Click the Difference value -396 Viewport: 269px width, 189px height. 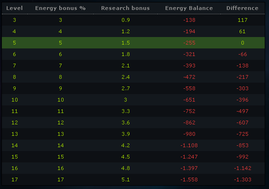(242, 100)
